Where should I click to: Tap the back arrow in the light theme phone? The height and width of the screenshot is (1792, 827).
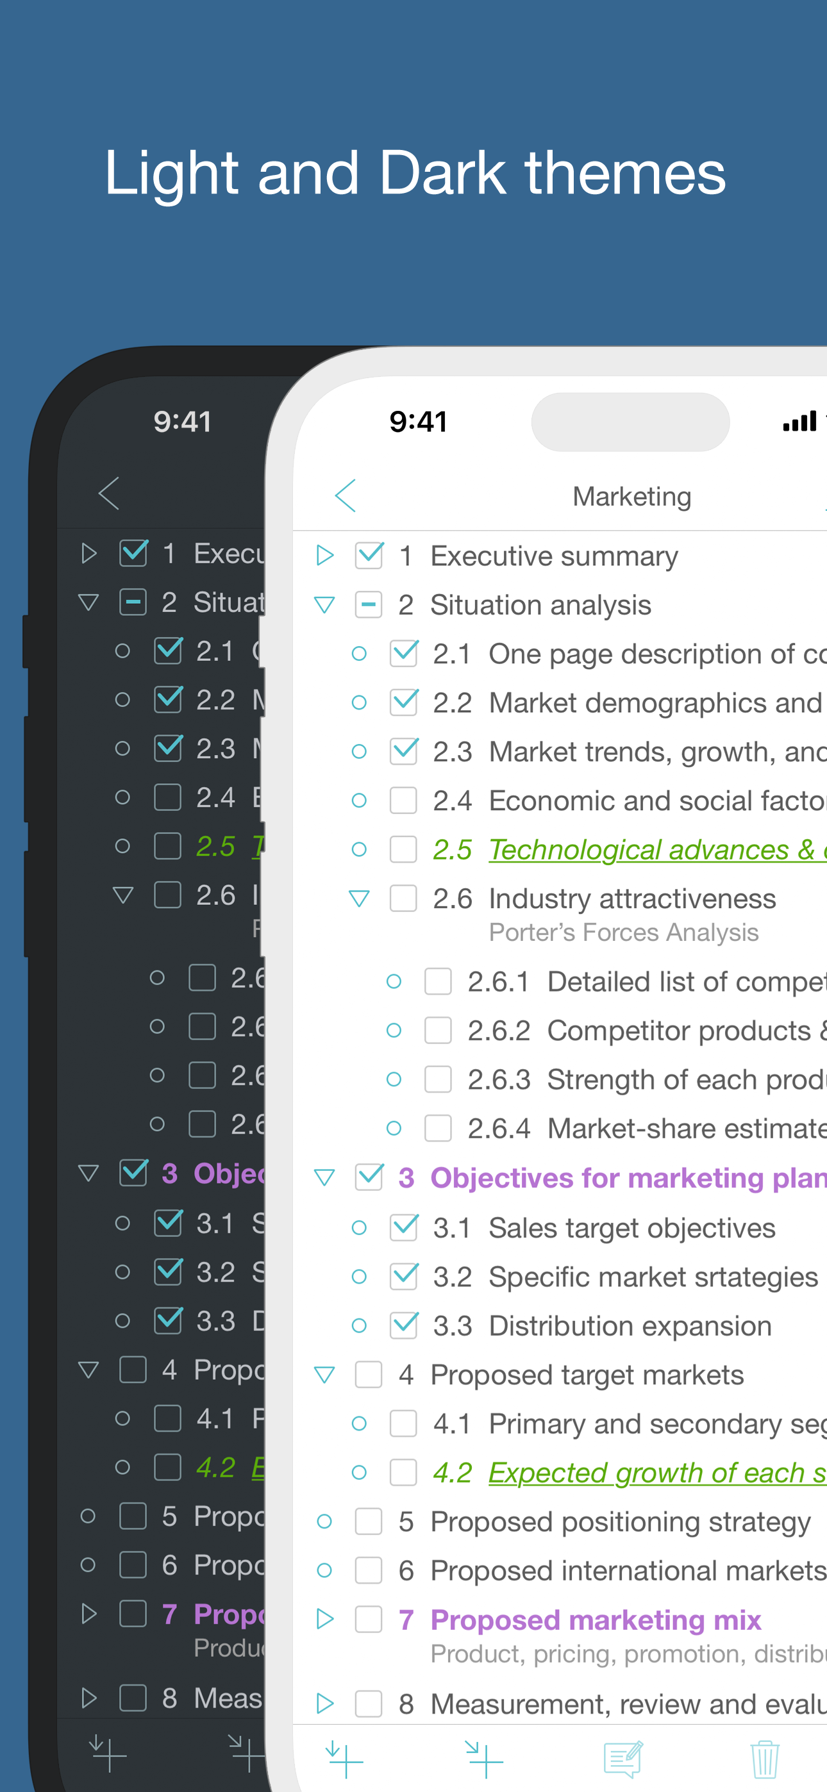tap(346, 496)
